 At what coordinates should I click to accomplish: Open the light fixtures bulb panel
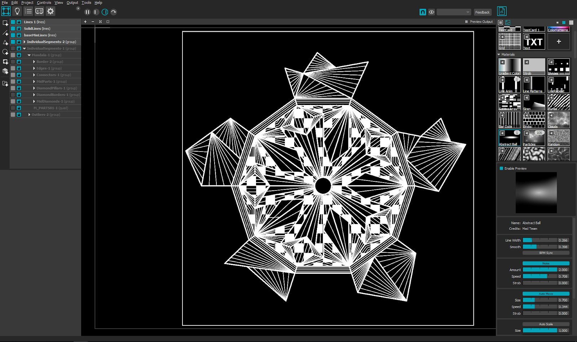(x=17, y=11)
